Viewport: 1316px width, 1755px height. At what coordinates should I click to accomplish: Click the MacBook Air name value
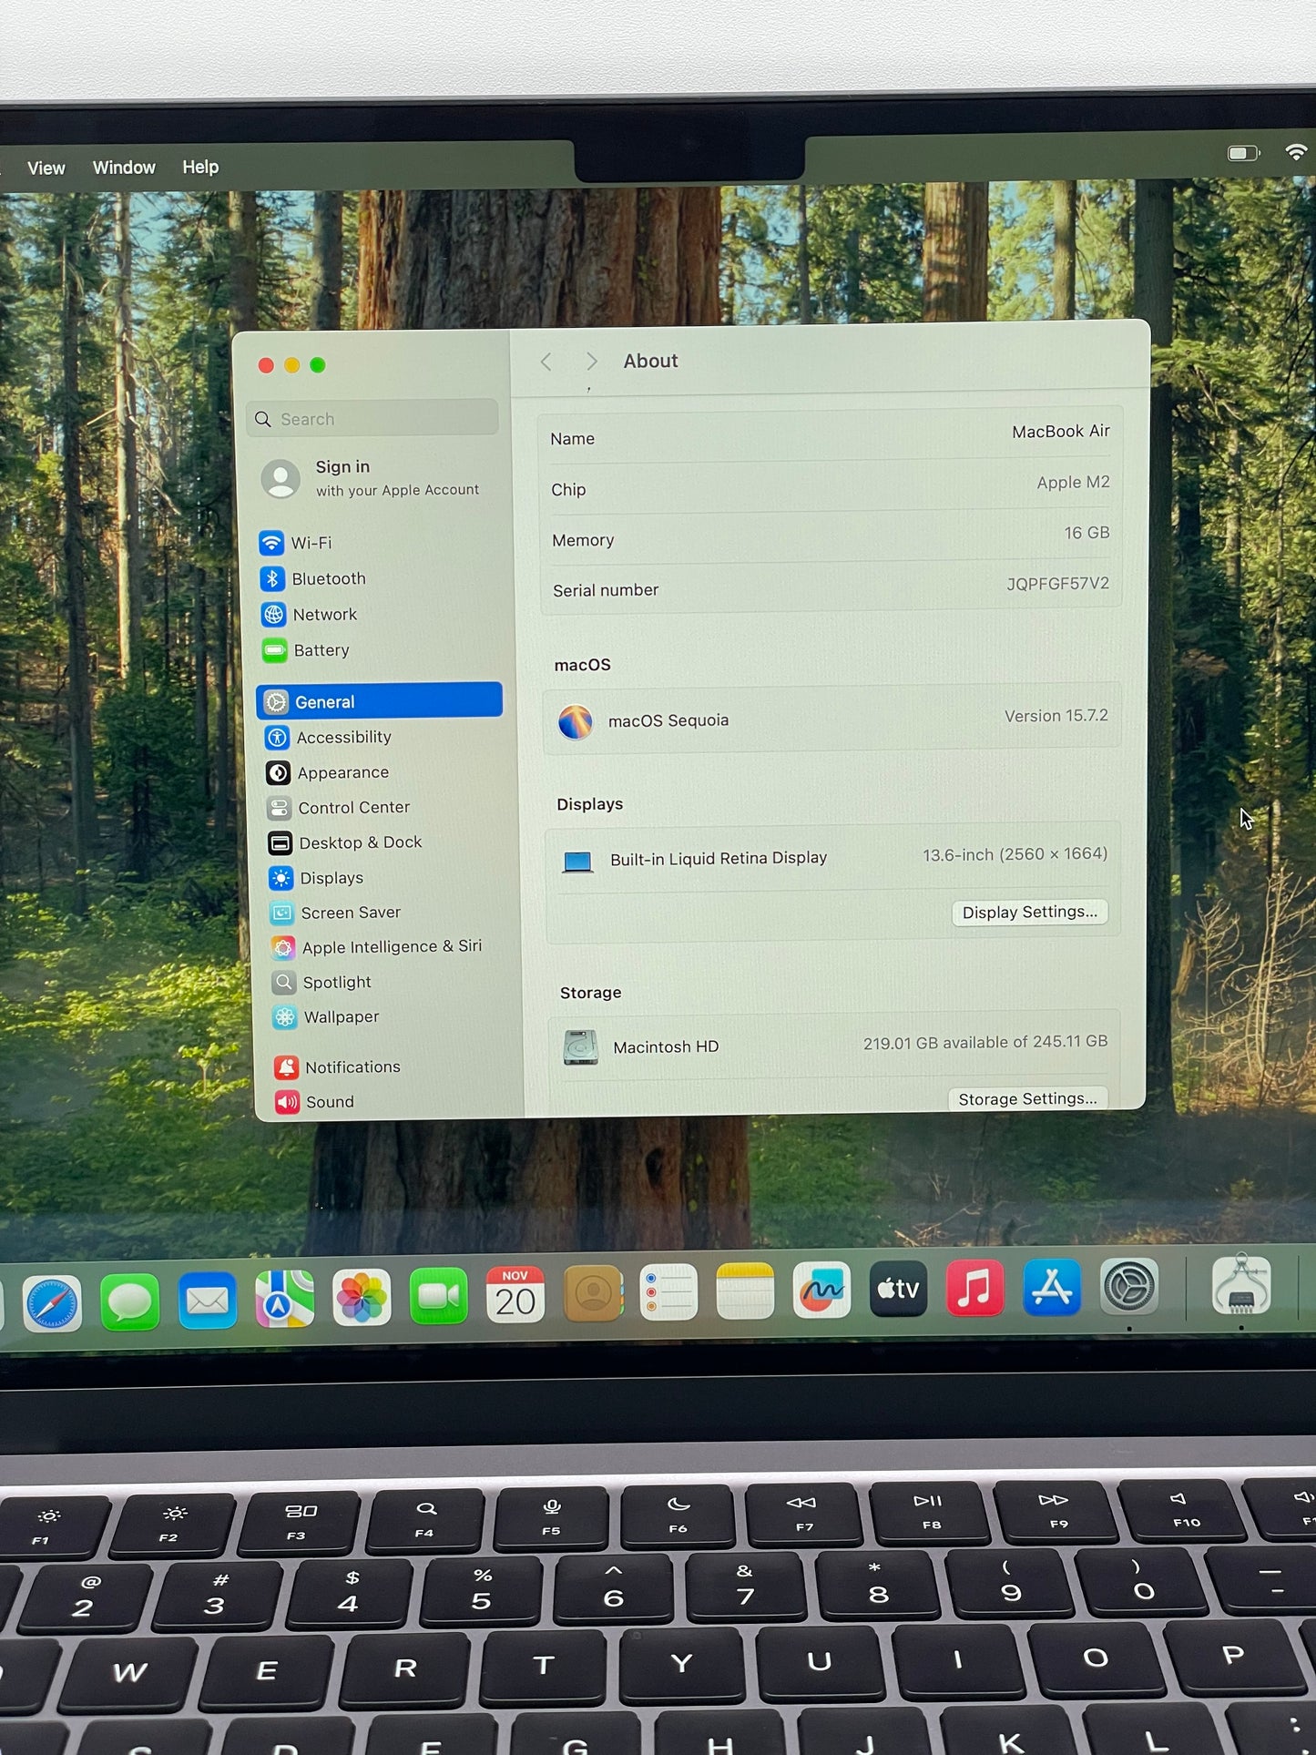click(x=1061, y=432)
